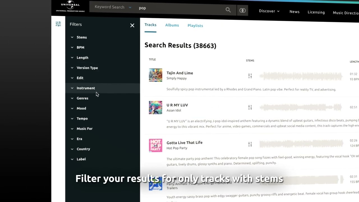
Task: Expand the Era filter
Action: tap(103, 139)
